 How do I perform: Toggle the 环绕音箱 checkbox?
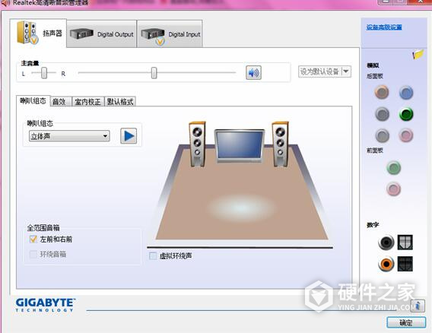(33, 254)
